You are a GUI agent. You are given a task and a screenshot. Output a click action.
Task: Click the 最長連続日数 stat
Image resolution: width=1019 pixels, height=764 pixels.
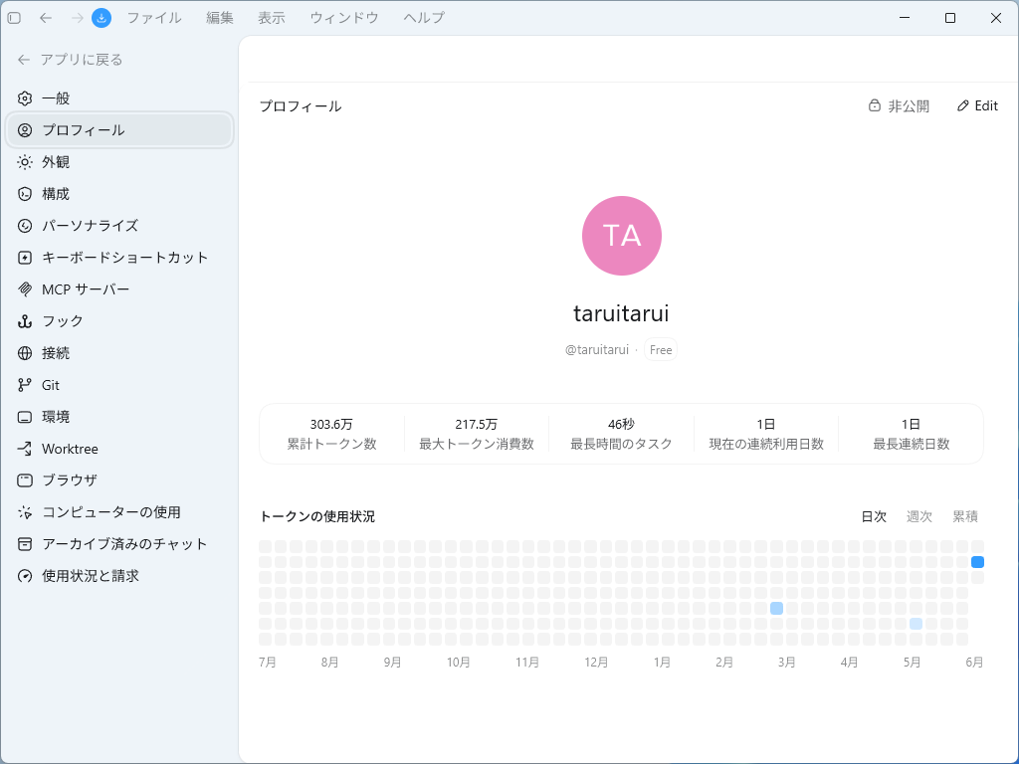click(912, 434)
